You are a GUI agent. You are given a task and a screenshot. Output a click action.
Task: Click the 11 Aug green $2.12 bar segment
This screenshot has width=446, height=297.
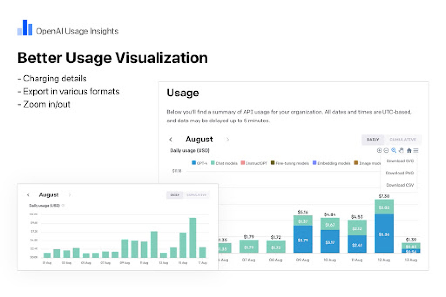click(357, 228)
